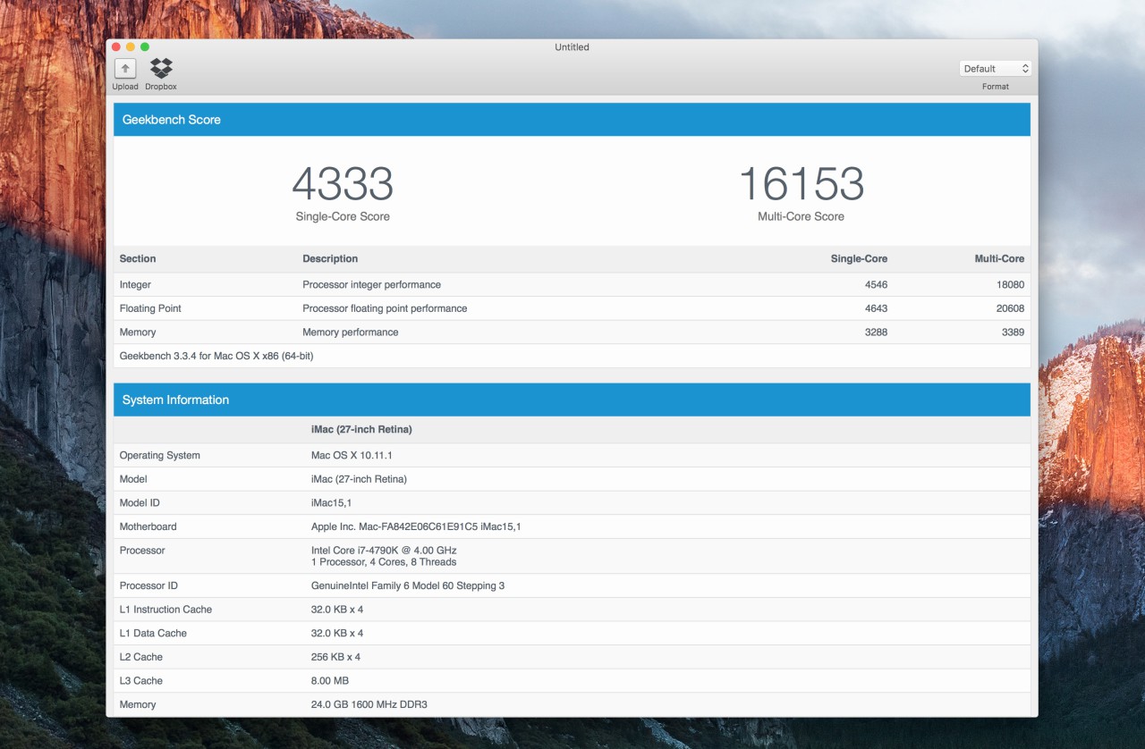
Task: Click the Geekbench Score header
Action: pos(572,120)
